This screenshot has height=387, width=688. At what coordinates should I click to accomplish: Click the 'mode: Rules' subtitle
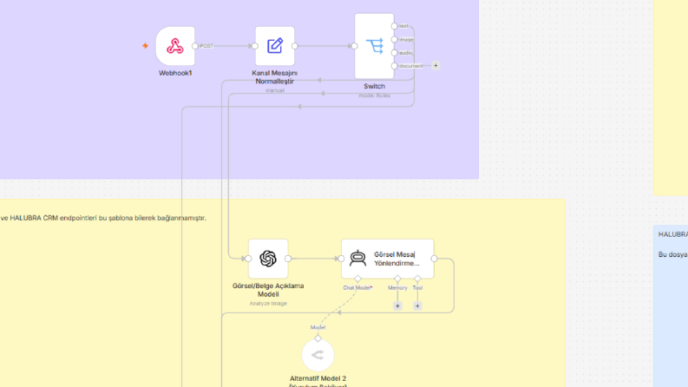(x=374, y=95)
